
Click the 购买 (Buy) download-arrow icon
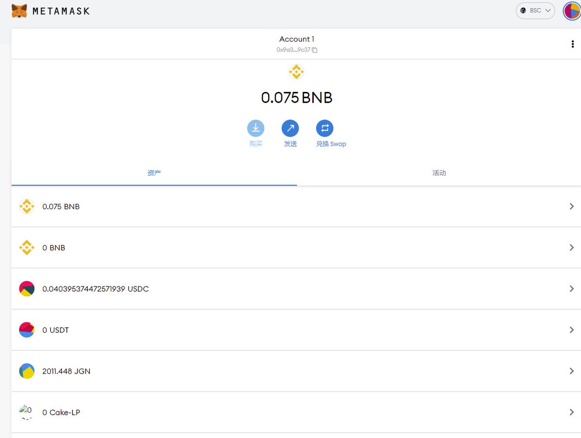coord(256,128)
